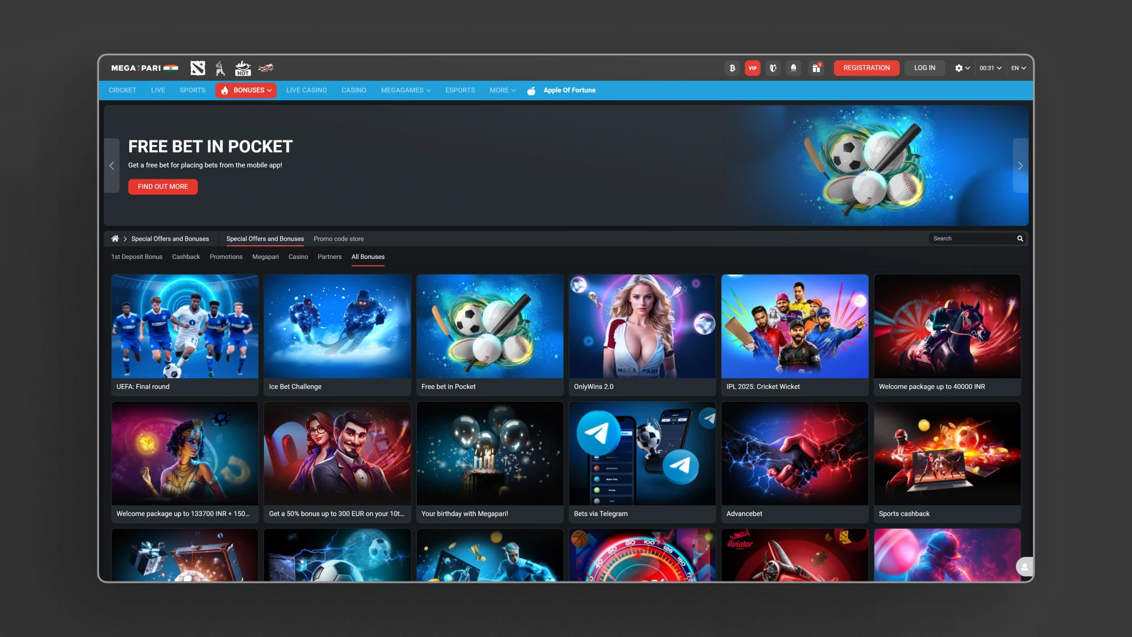Select the All Bonuses filter
Image resolution: width=1132 pixels, height=637 pixels.
368,257
